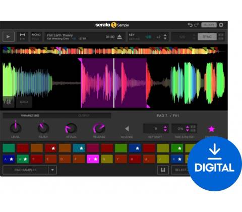Image resolution: width=242 pixels, height=212 pixels.
Task: Click the SELECT button beside keyboard icon
Action: [x=180, y=170]
